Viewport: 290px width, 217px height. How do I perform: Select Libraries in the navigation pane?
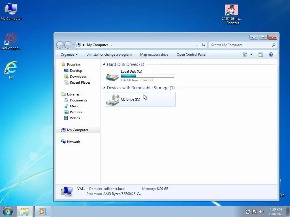70,94
